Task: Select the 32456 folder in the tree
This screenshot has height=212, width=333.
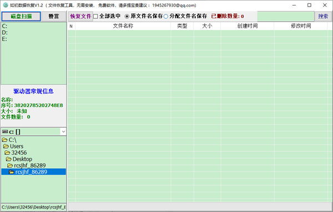Action: (x=16, y=153)
